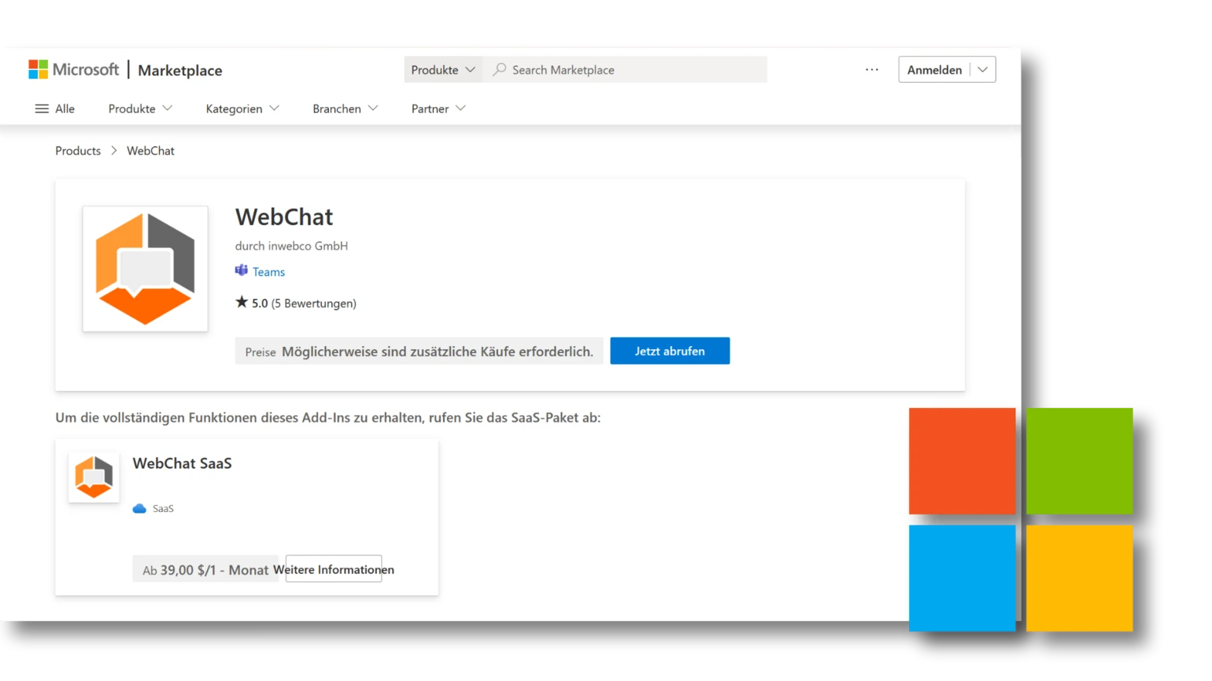Click the WebChat app logo

[x=145, y=268]
